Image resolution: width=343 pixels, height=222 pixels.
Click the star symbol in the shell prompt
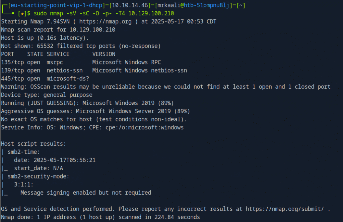[22, 13]
